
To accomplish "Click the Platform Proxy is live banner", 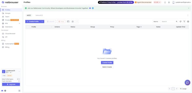I will point(116,2).
